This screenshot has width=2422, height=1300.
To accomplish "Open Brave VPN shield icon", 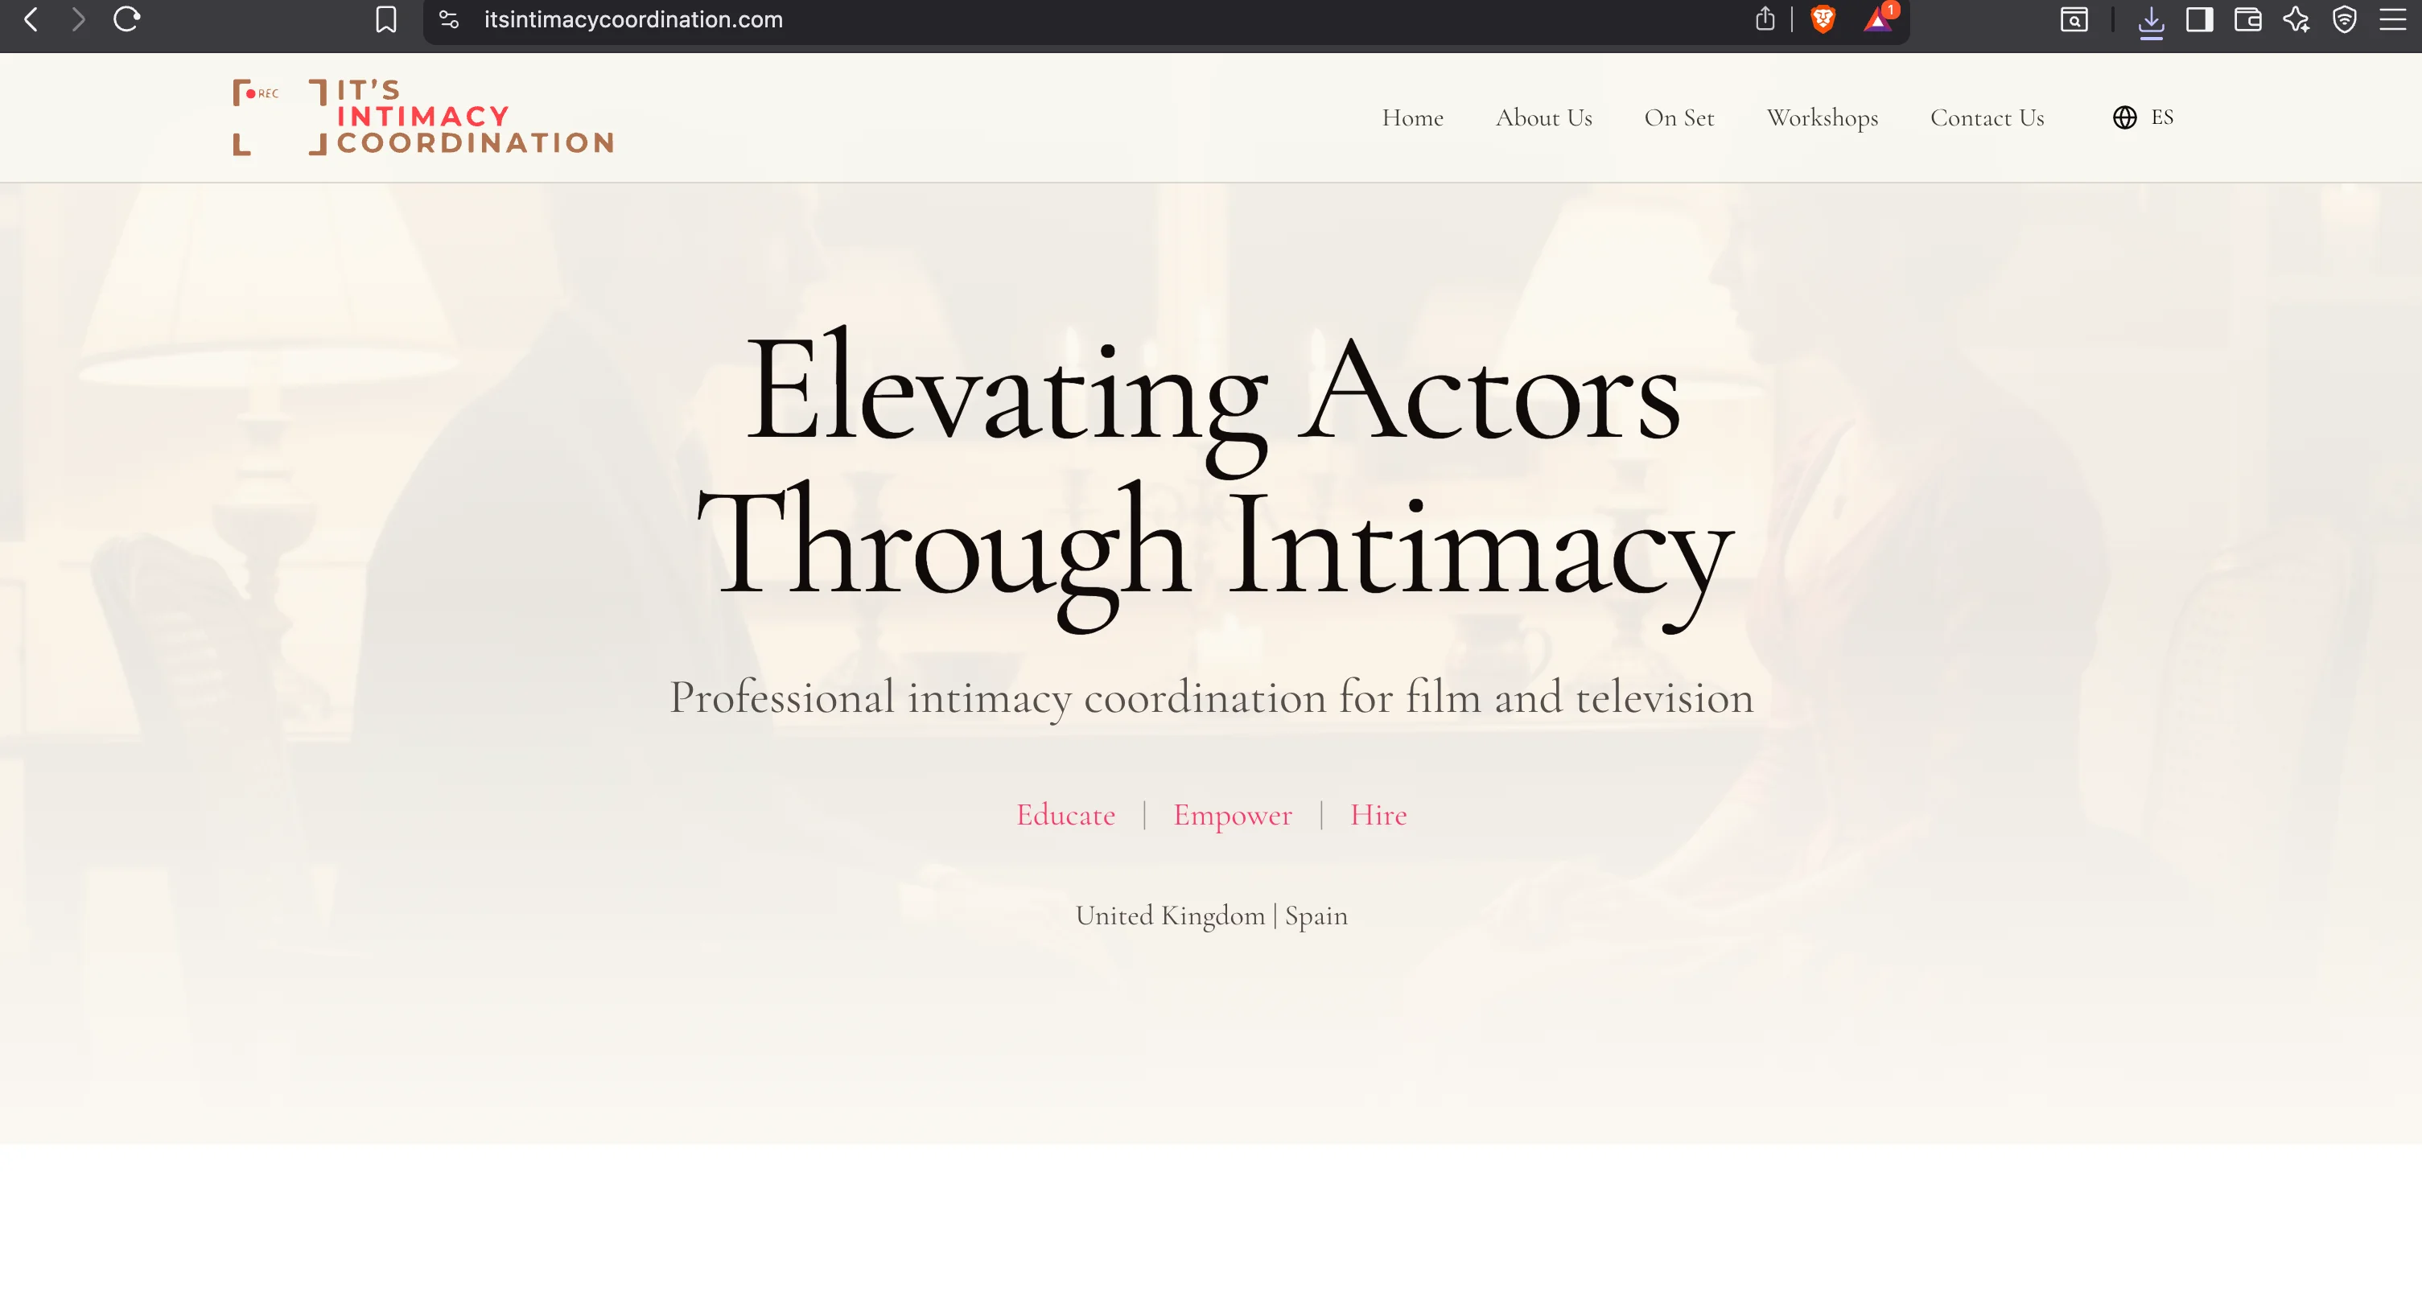I will (x=2346, y=20).
